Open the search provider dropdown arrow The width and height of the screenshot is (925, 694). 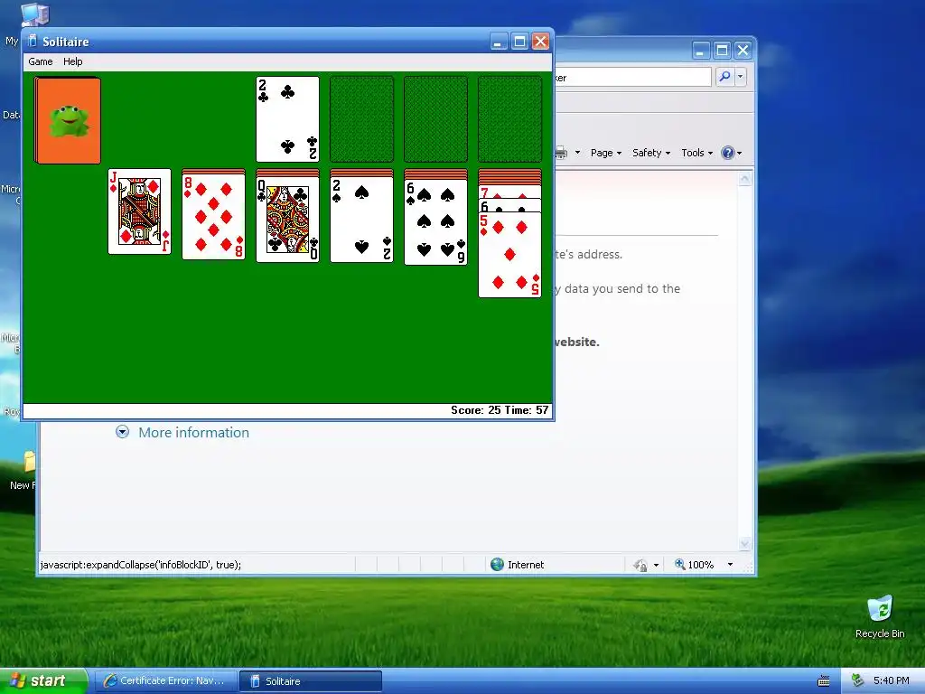[741, 77]
